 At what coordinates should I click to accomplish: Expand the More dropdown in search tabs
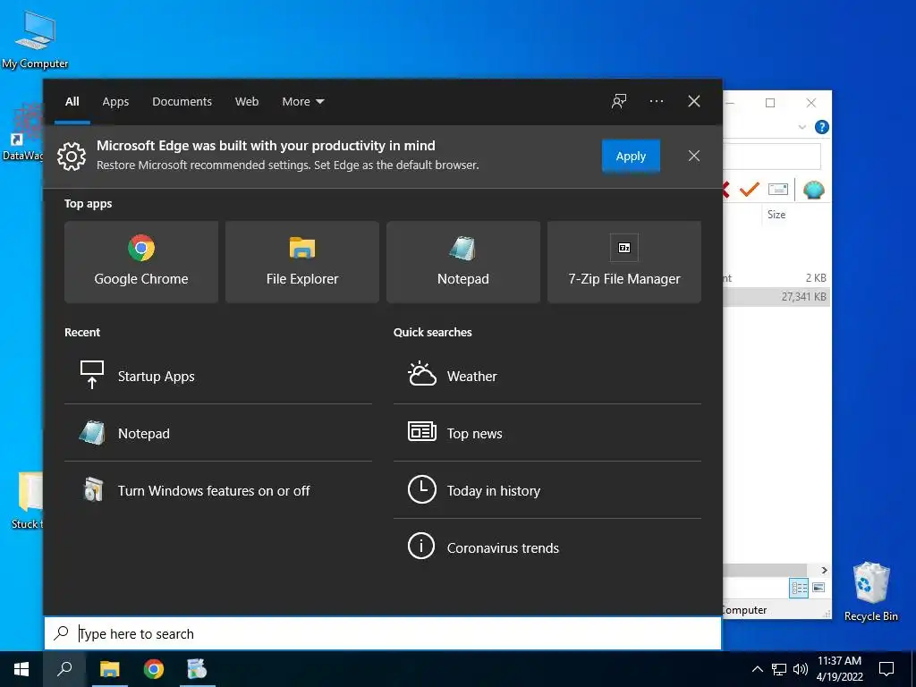[303, 102]
